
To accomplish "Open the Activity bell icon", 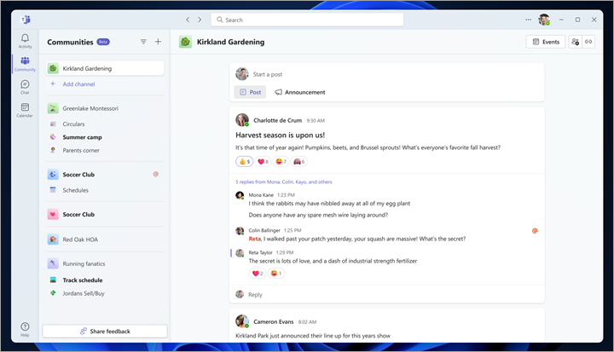I will (x=25, y=41).
